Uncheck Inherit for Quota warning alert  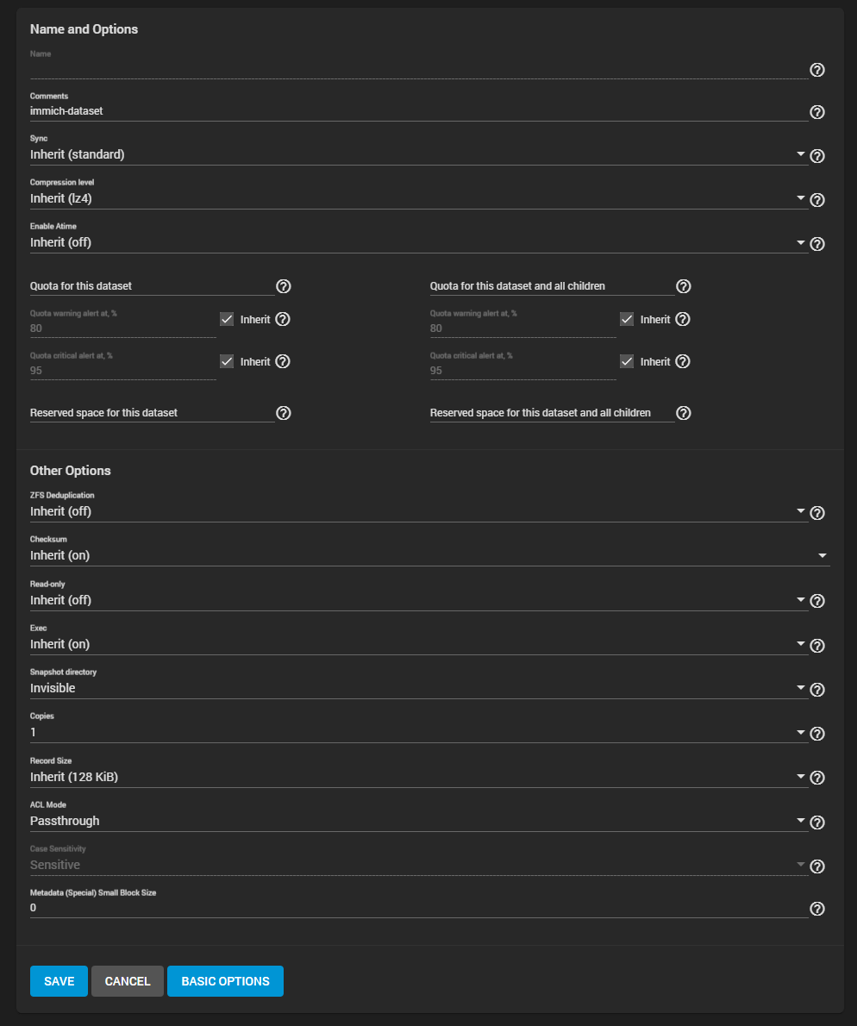coord(226,319)
